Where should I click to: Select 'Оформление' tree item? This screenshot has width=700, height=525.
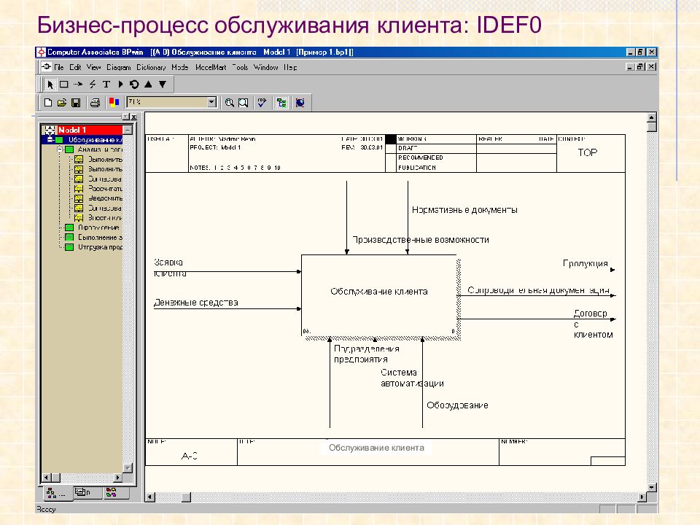pyautogui.click(x=98, y=227)
